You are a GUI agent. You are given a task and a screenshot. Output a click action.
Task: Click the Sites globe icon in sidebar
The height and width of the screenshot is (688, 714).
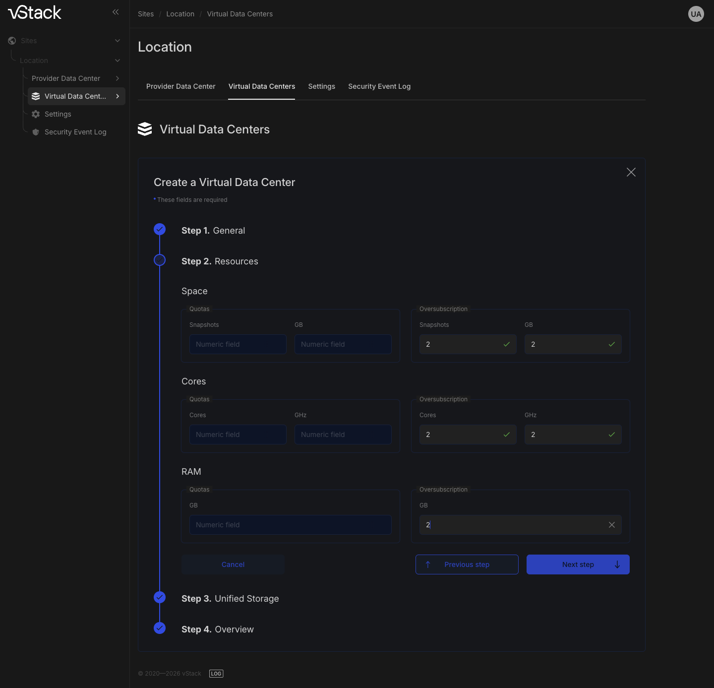12,41
